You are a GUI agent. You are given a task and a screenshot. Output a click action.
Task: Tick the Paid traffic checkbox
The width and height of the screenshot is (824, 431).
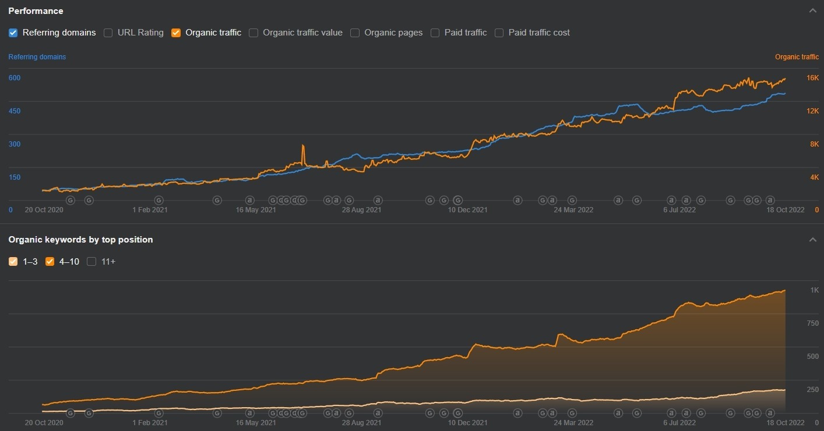point(435,33)
